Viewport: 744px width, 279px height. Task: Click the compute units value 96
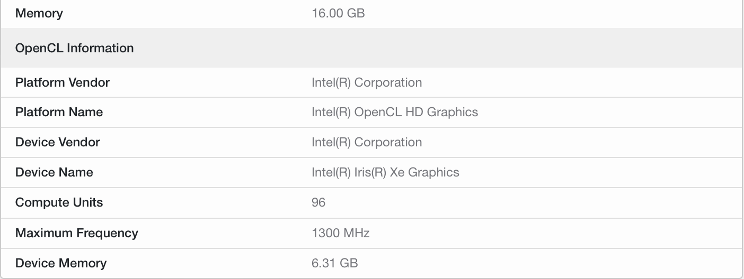tap(318, 202)
